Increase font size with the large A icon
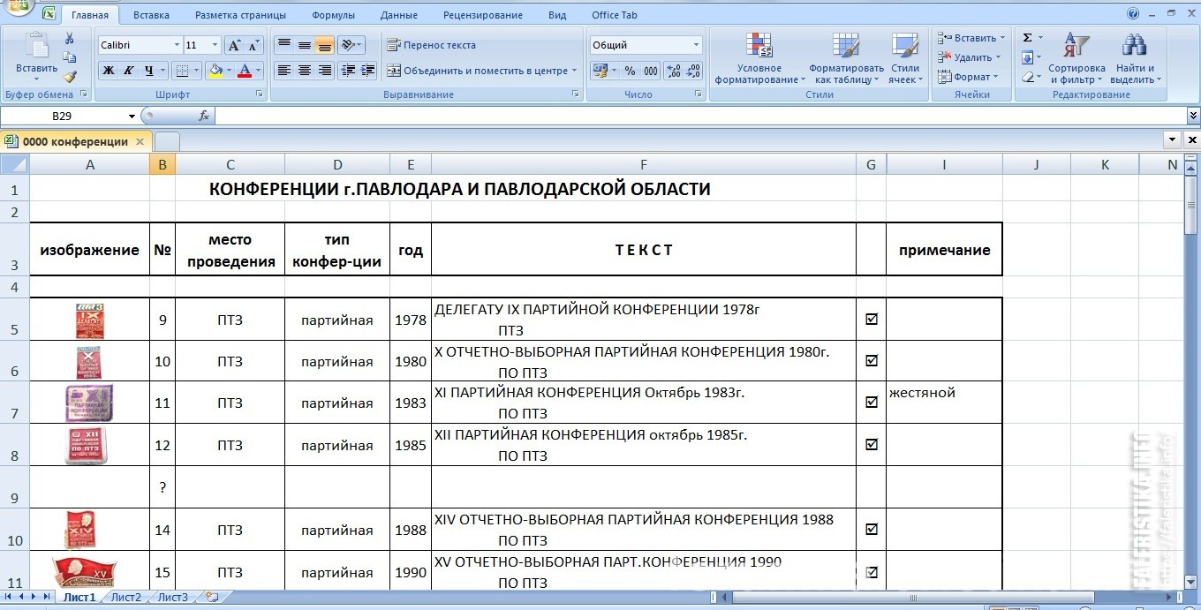Viewport: 1201px width, 610px height. point(234,45)
